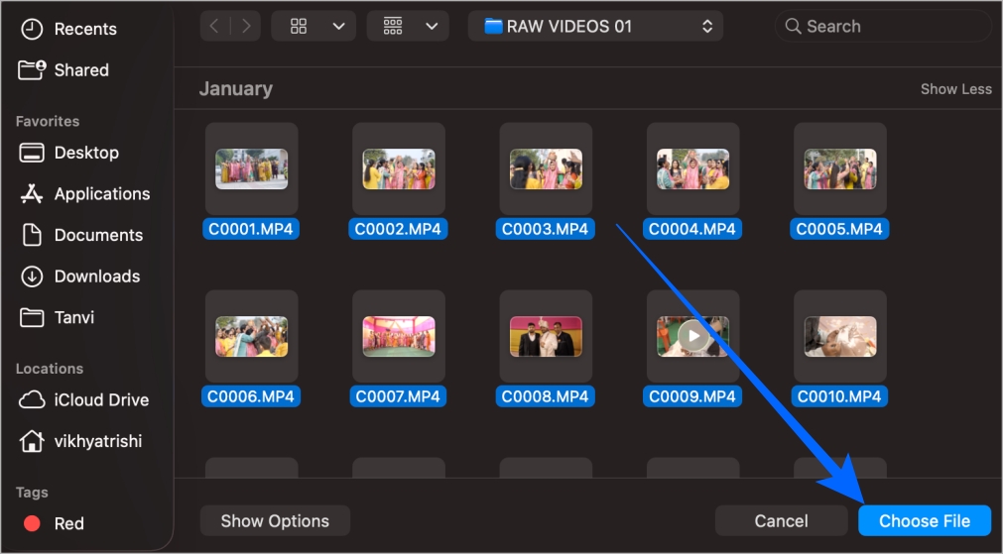Open the vikhyatrishi home folder
Viewport: 1003px width, 554px height.
(x=80, y=441)
